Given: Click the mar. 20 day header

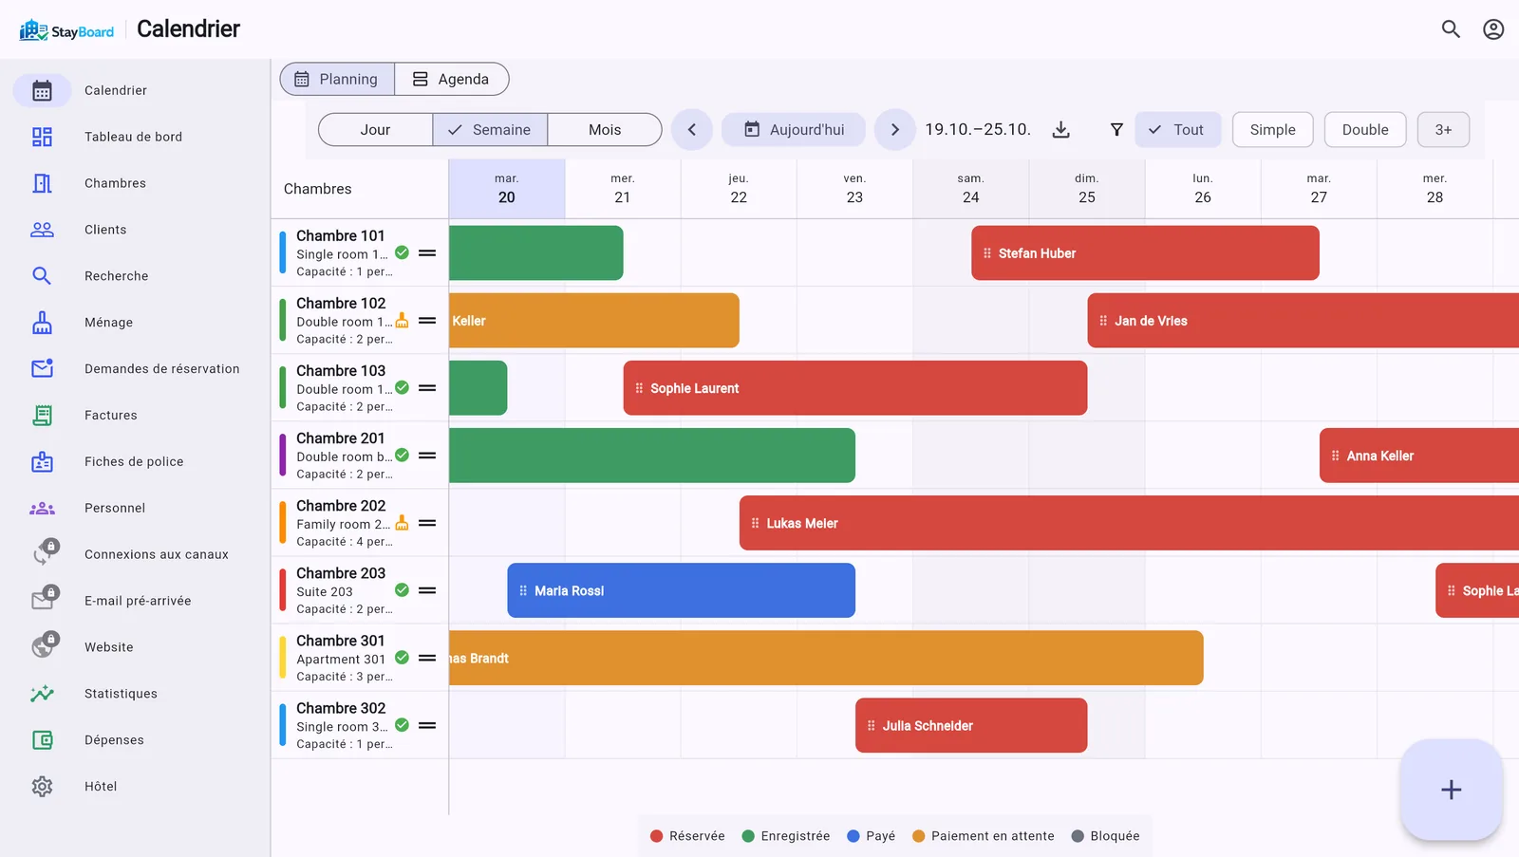Looking at the screenshot, I should (507, 189).
